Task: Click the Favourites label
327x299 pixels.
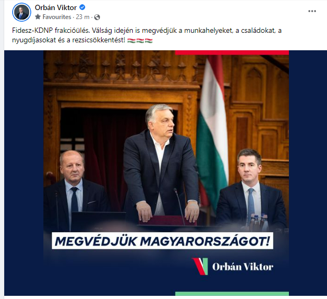Action: point(57,17)
